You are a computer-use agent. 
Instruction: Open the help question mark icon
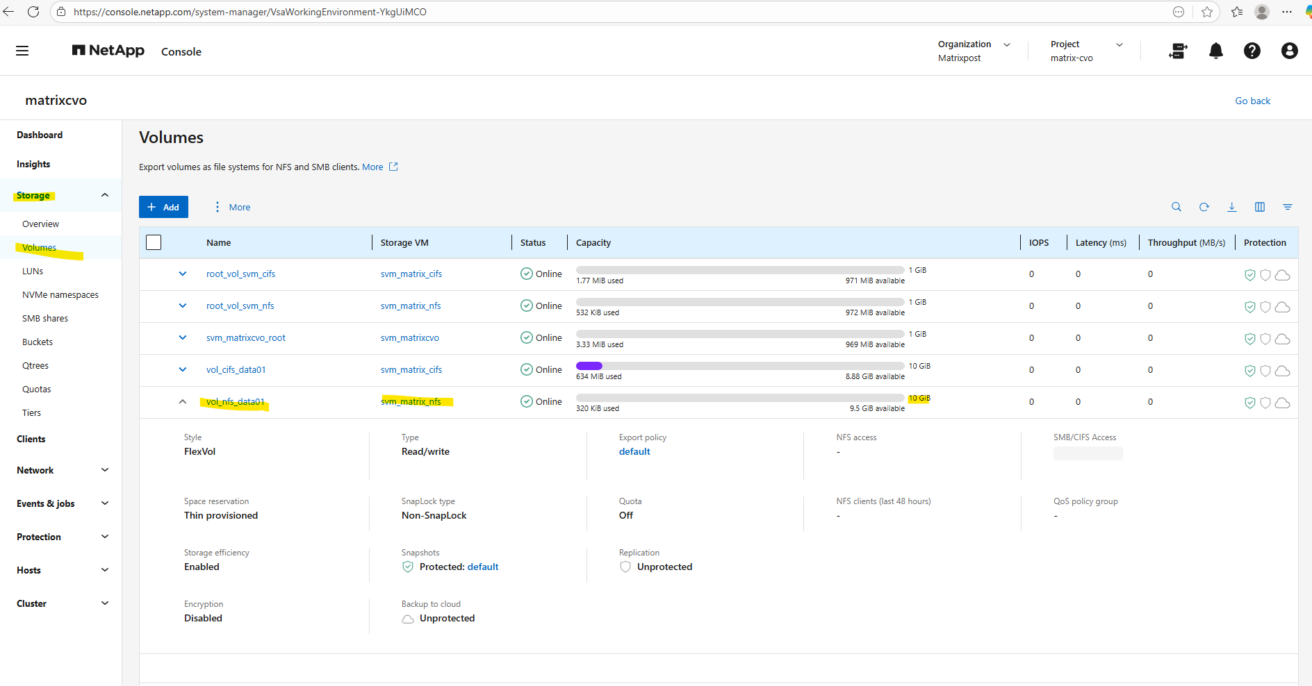click(1252, 51)
